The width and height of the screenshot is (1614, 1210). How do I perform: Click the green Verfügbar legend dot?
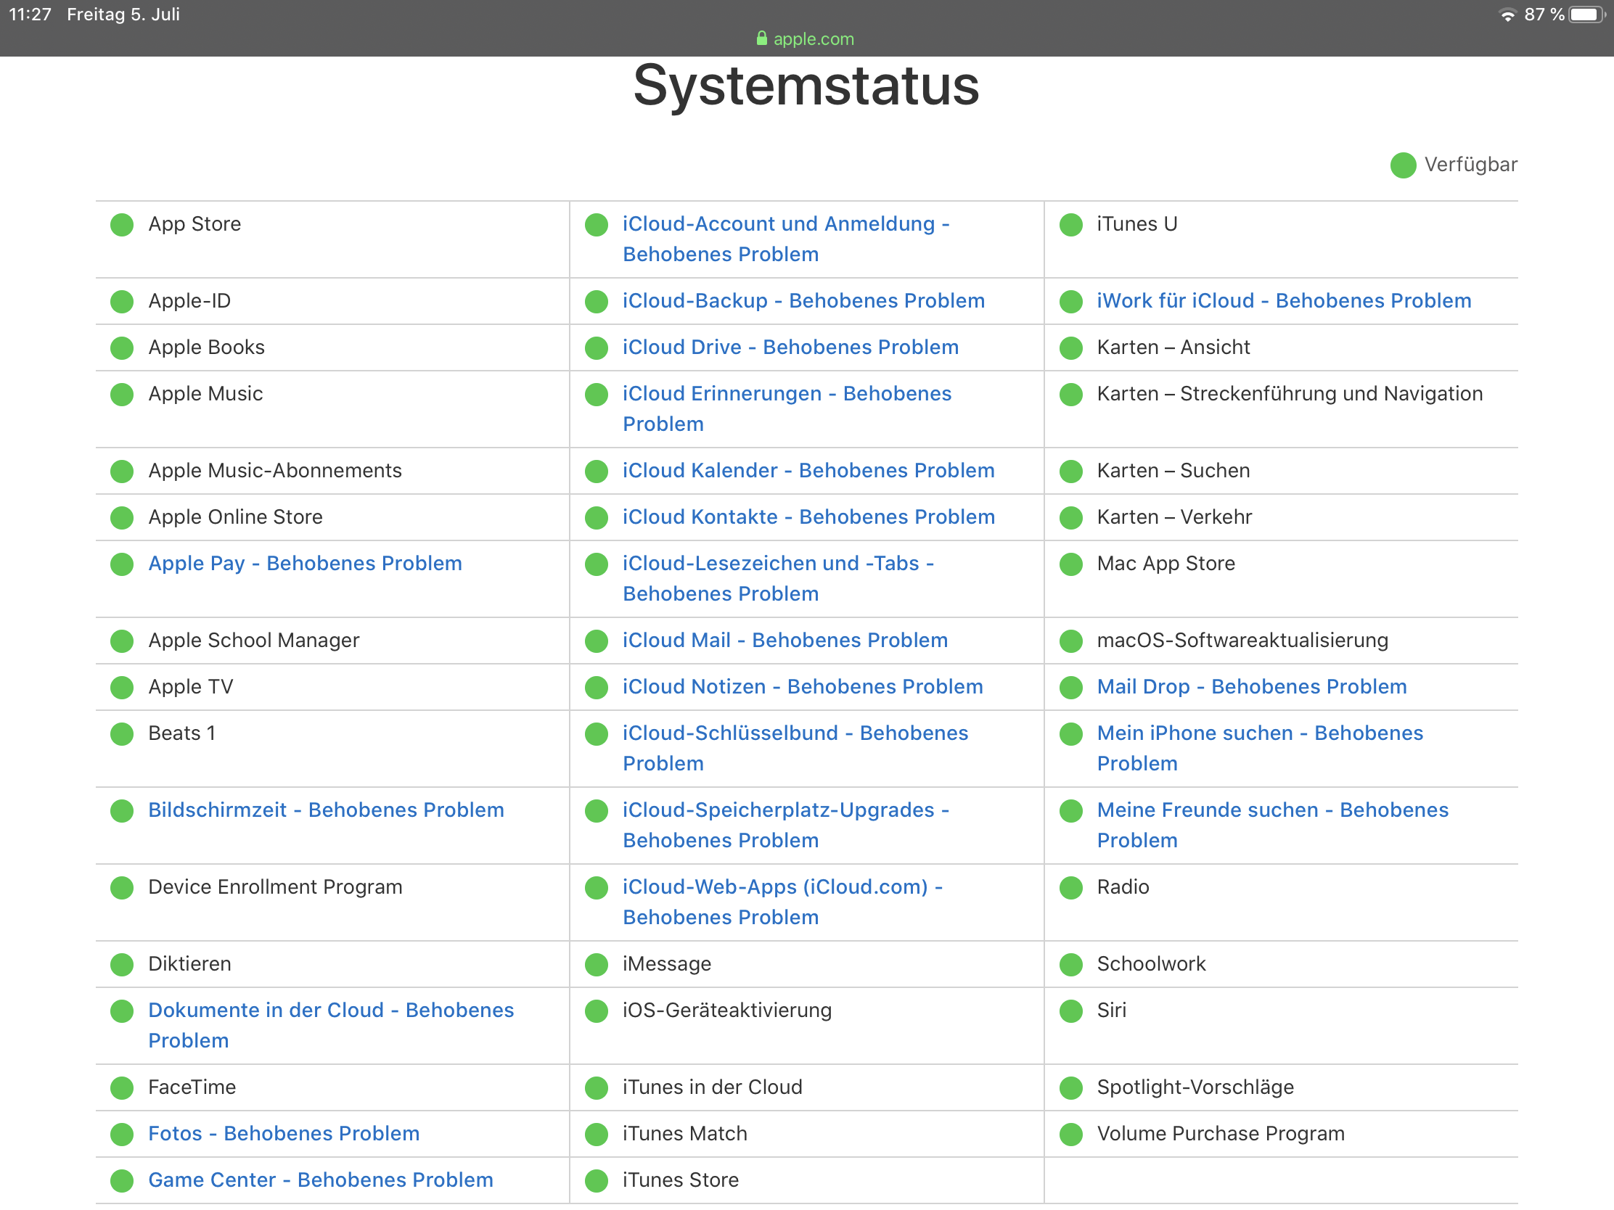coord(1402,165)
